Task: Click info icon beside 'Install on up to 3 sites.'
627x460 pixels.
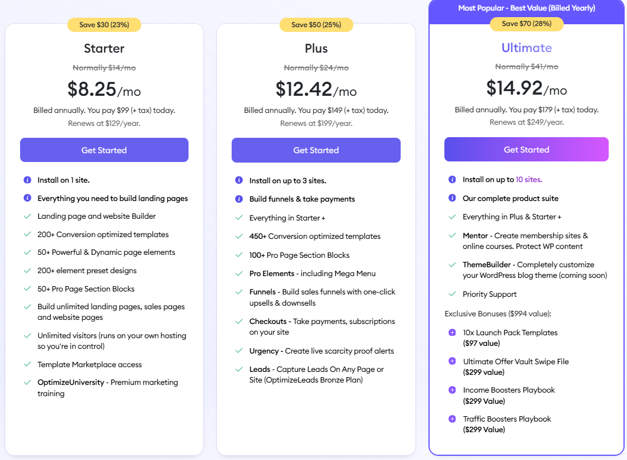Action: [239, 180]
